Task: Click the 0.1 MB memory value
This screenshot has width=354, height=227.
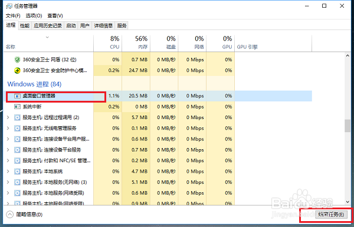Action: (139, 128)
